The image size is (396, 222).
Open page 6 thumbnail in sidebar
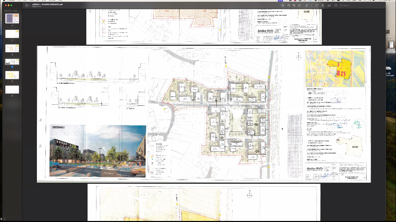point(12,89)
